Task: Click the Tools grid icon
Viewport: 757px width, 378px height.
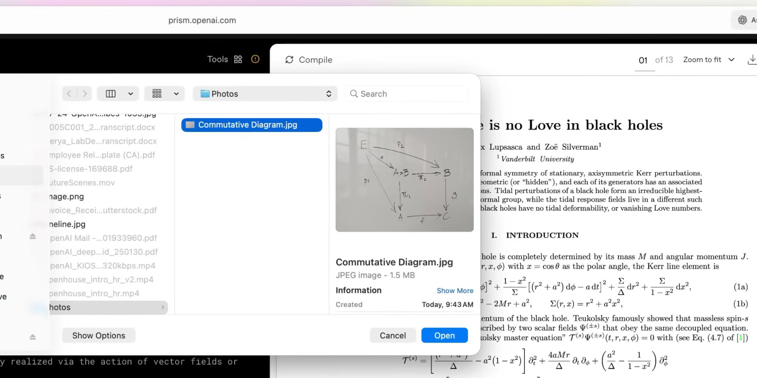Action: 238,59
